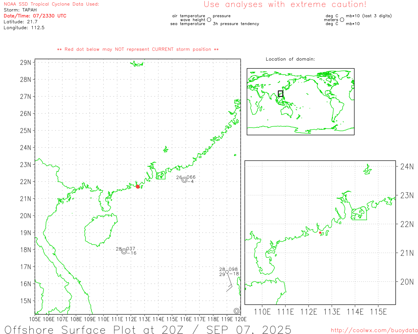Click the tendency value '-16' near buoy
The width and height of the screenshot is (418, 334).
(132, 253)
